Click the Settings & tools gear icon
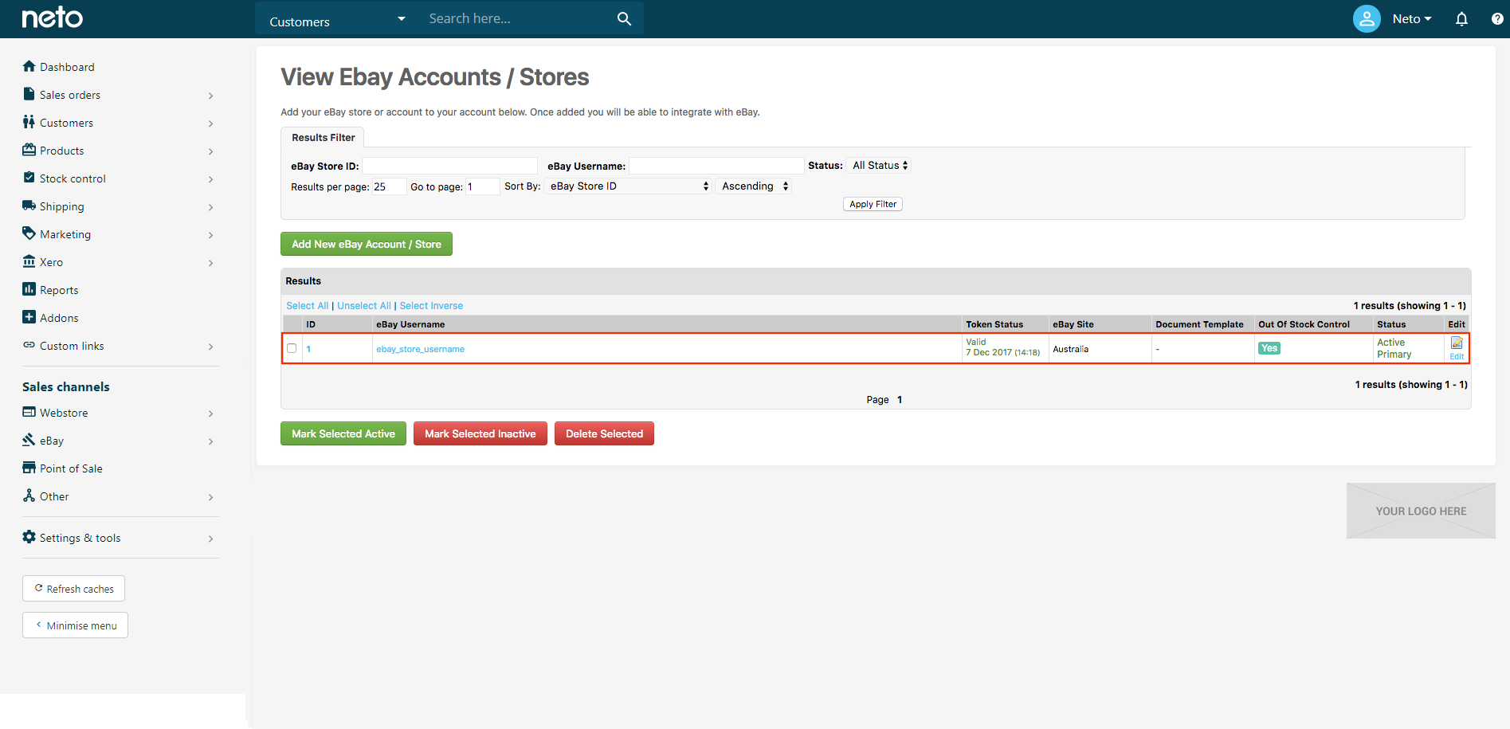 [x=29, y=537]
